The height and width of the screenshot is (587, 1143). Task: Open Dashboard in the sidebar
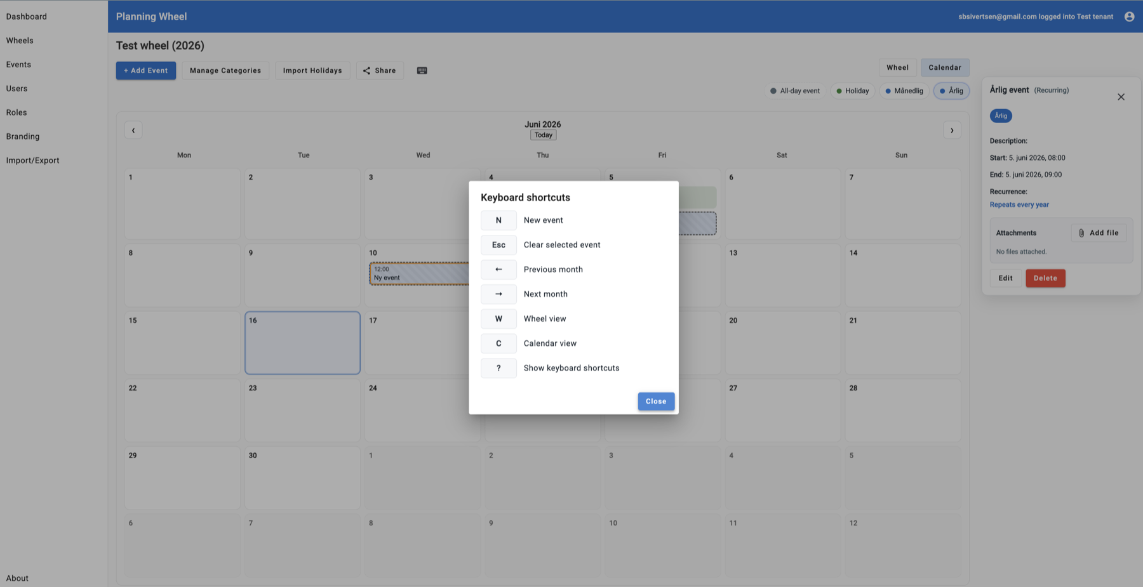click(27, 16)
